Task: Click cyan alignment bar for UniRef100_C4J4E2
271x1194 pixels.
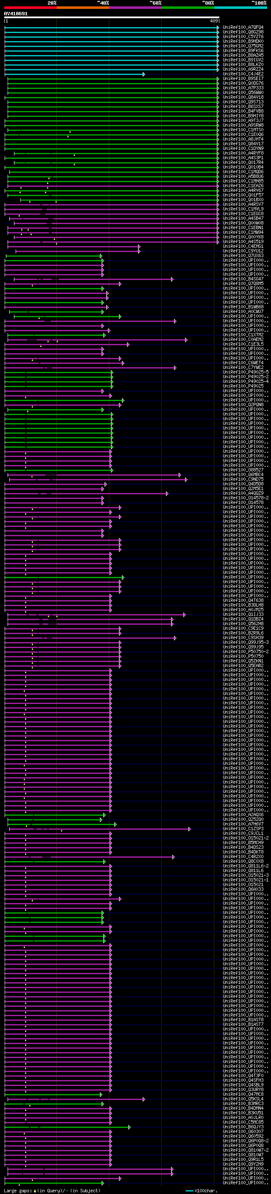Action: pos(75,74)
